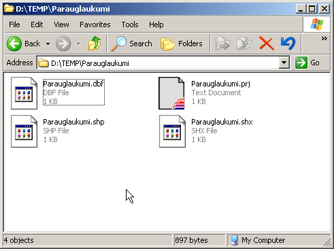The width and height of the screenshot is (334, 249).
Task: Open the Tools menu
Action: point(130,24)
